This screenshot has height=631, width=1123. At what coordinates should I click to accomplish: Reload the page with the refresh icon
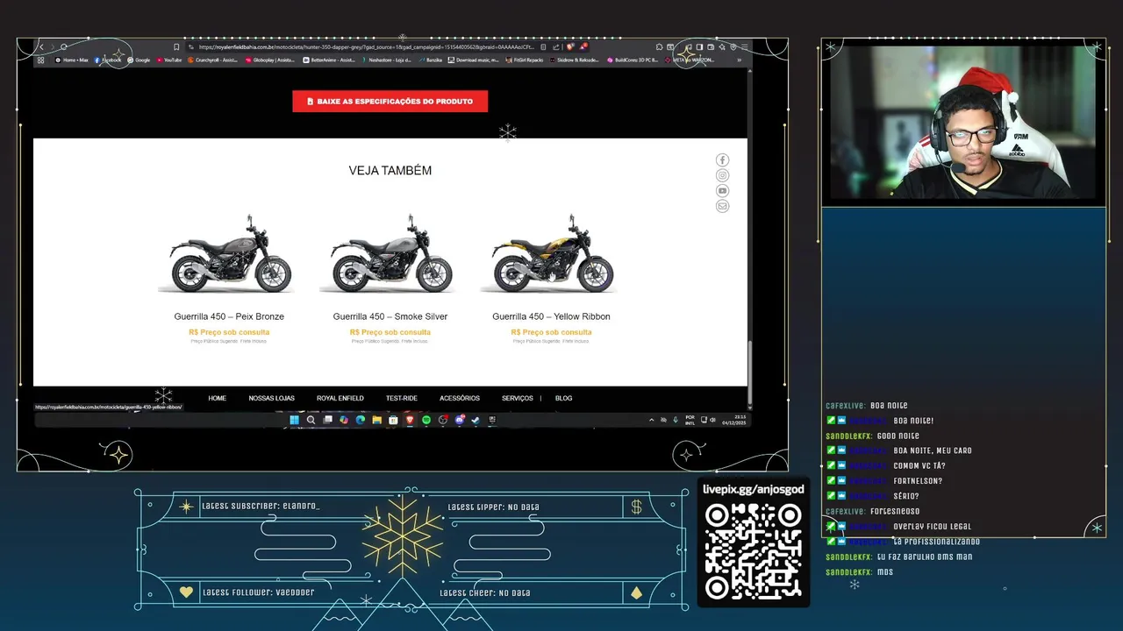(x=63, y=46)
